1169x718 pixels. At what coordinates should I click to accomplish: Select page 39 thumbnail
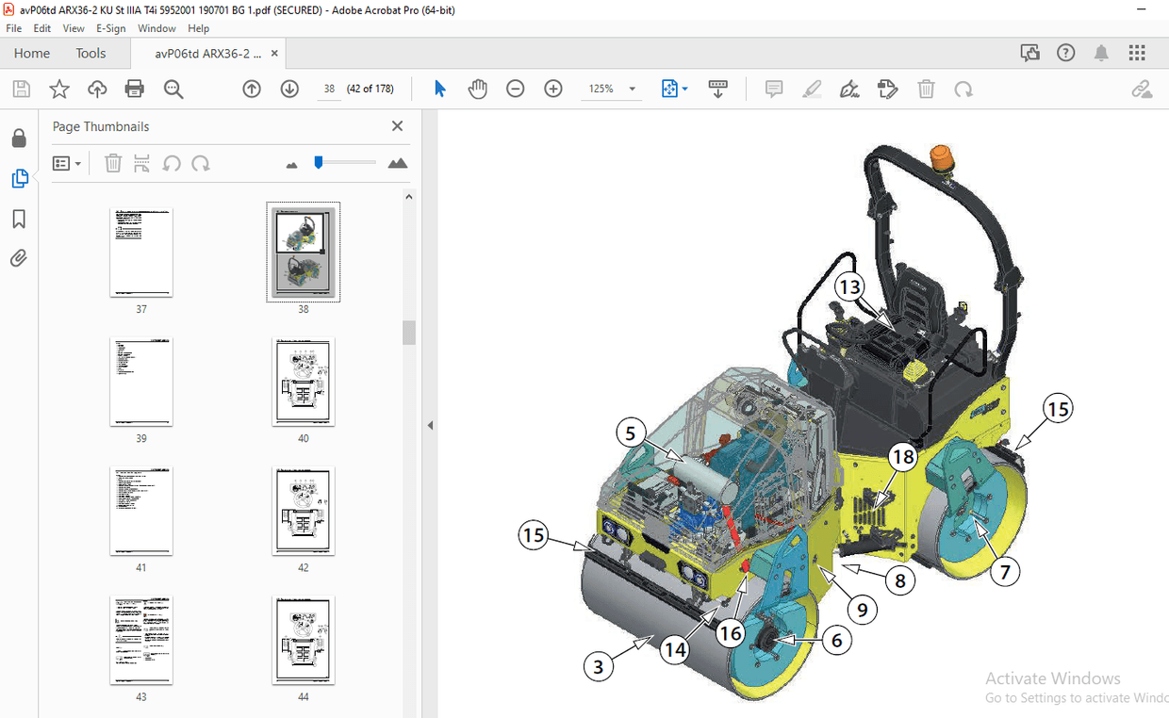[141, 383]
